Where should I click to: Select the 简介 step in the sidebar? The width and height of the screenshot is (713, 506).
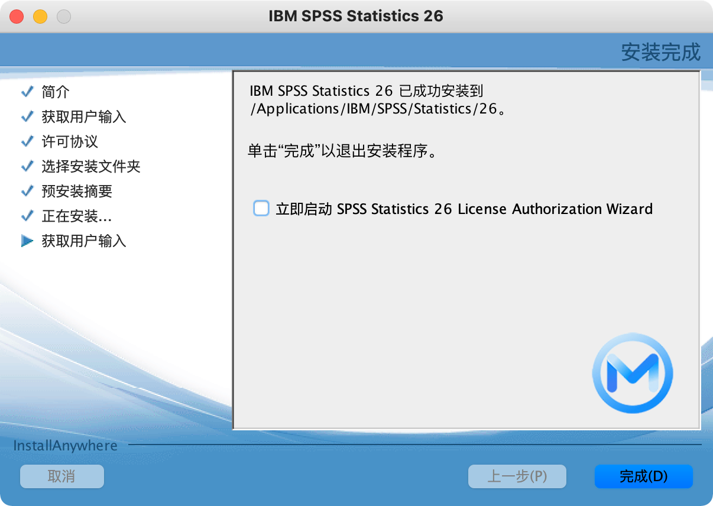pos(56,92)
